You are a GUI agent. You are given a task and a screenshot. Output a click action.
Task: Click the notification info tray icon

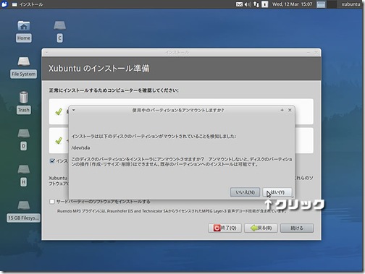[265, 4]
